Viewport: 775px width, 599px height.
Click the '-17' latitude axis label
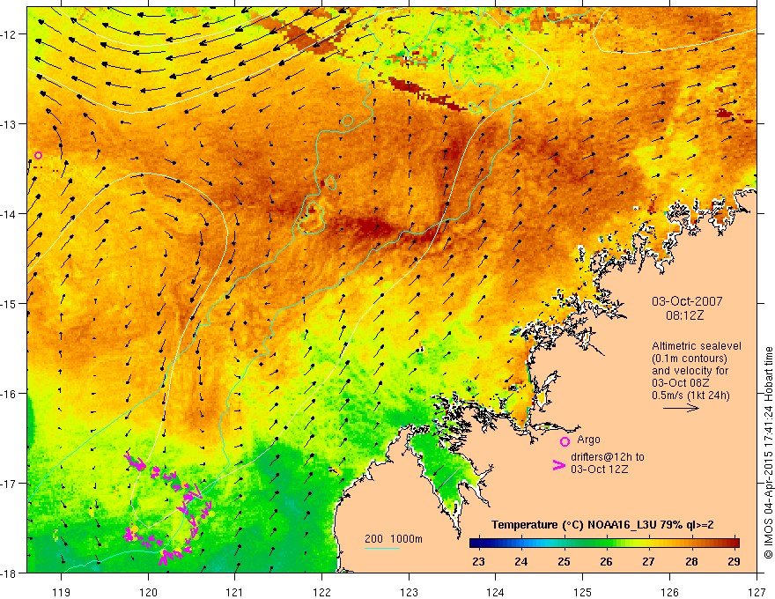[x=9, y=484]
